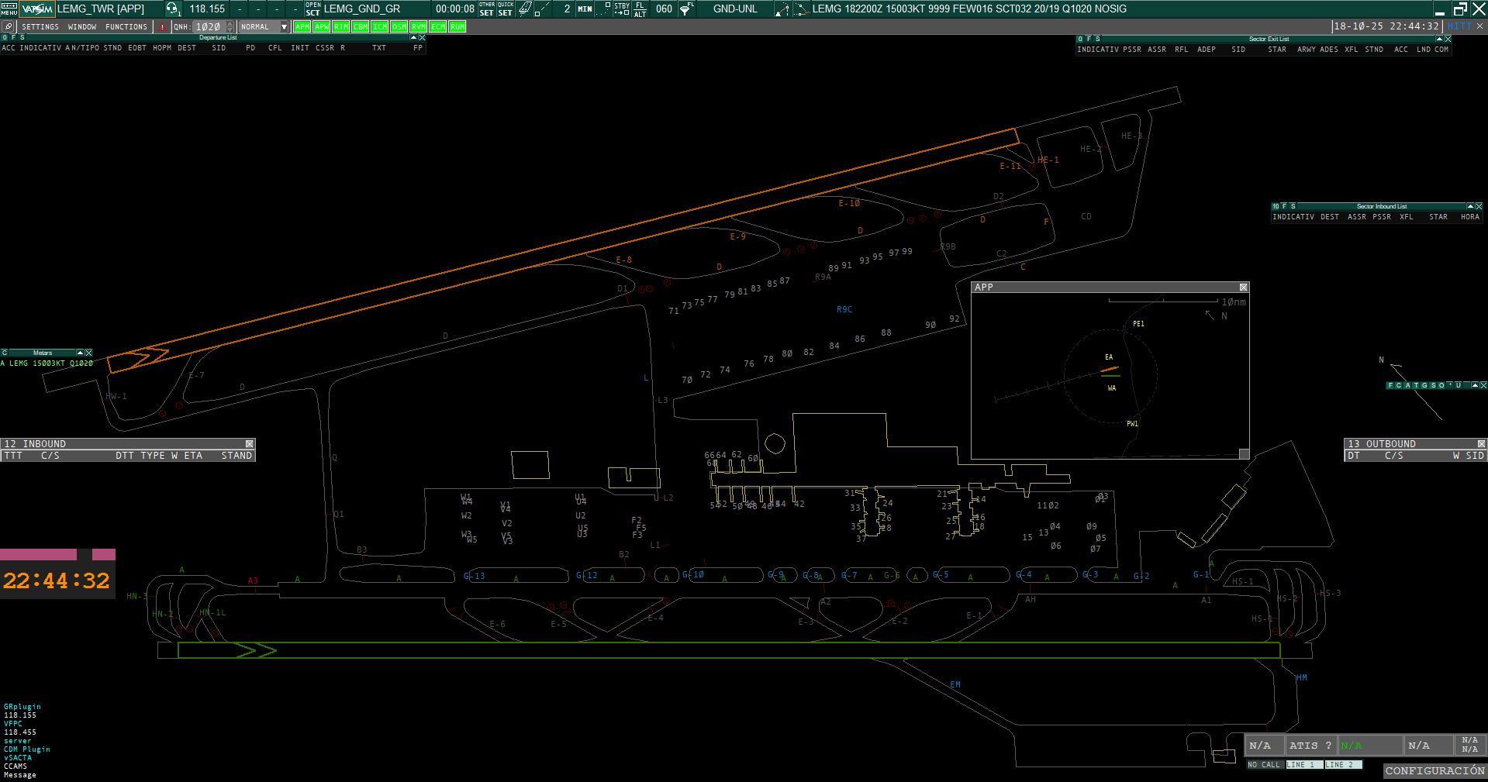Open the main MENU icon
The width and height of the screenshot is (1488, 782).
coord(9,9)
